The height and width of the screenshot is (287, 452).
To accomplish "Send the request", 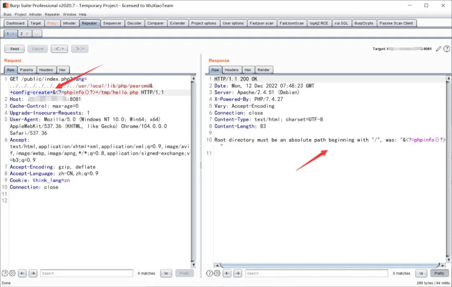I will [15, 49].
